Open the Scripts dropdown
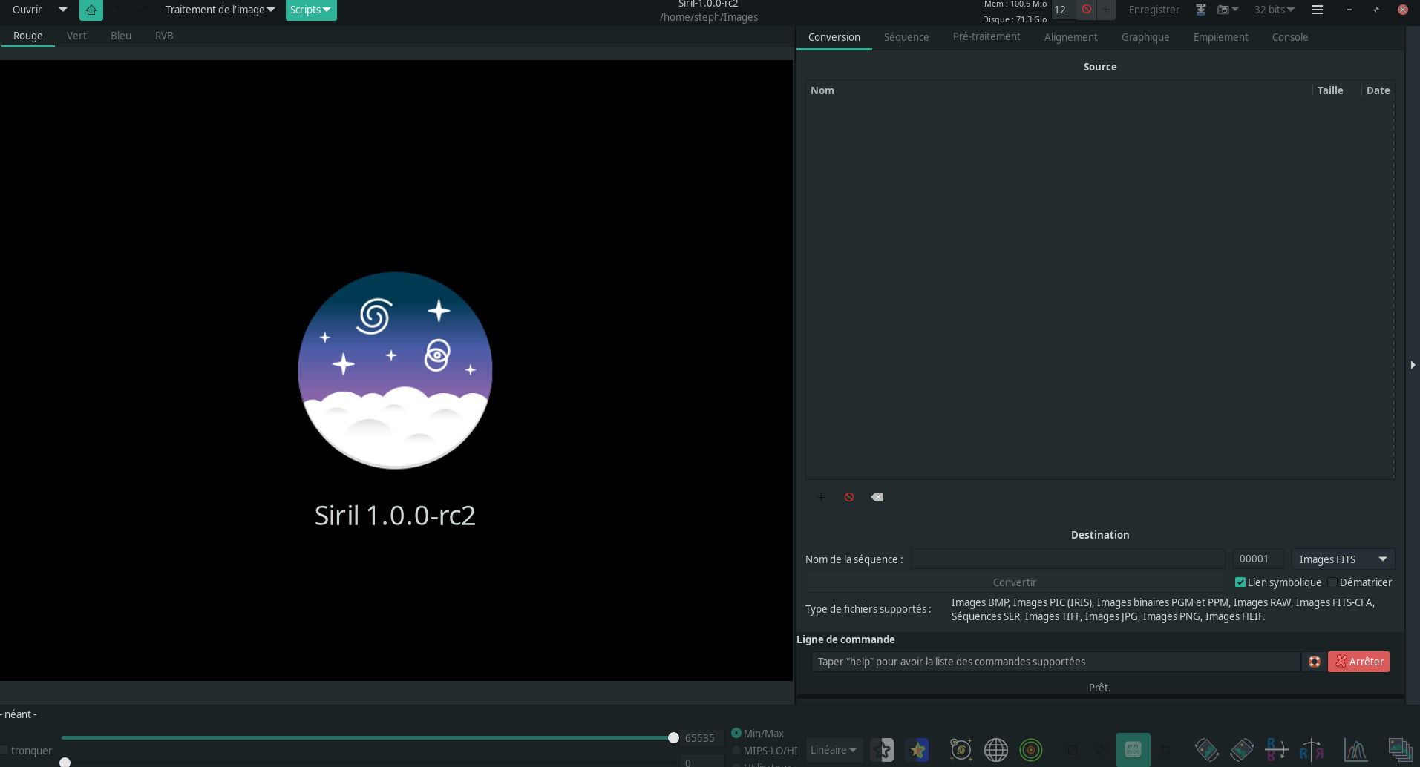Viewport: 1420px width, 767px height. (x=310, y=10)
